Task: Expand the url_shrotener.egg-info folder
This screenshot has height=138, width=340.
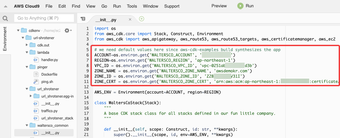Action: [31, 96]
